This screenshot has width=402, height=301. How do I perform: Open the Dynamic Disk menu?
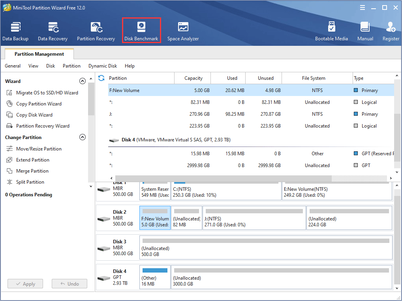coord(103,66)
